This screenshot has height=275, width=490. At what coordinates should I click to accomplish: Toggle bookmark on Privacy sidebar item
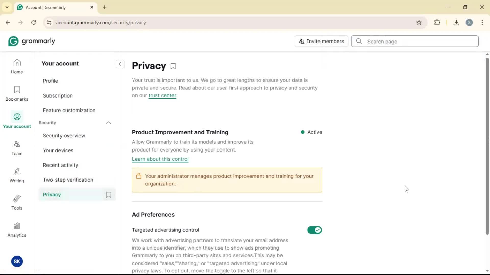[108, 195]
